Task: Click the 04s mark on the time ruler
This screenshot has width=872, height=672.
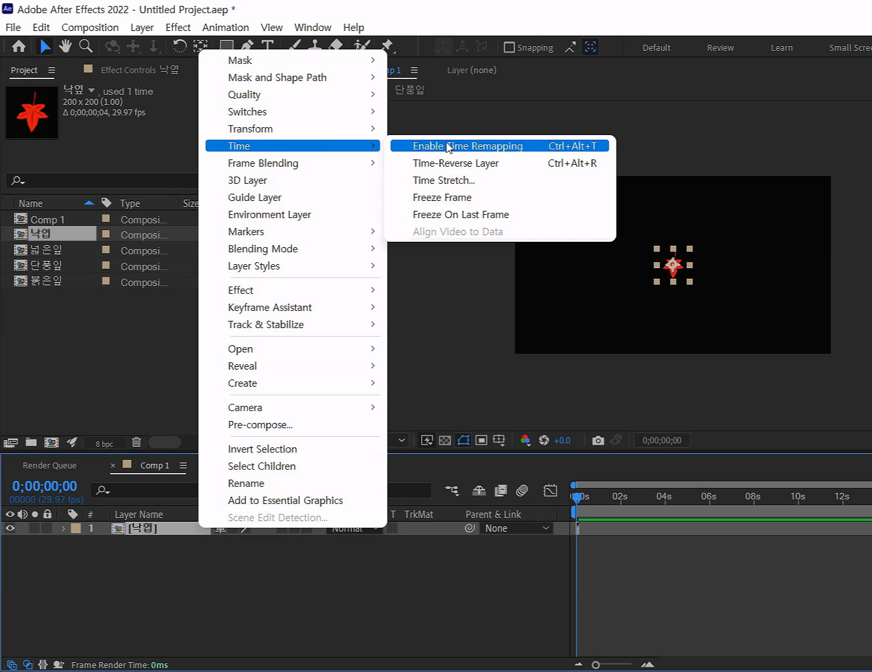Action: point(664,496)
